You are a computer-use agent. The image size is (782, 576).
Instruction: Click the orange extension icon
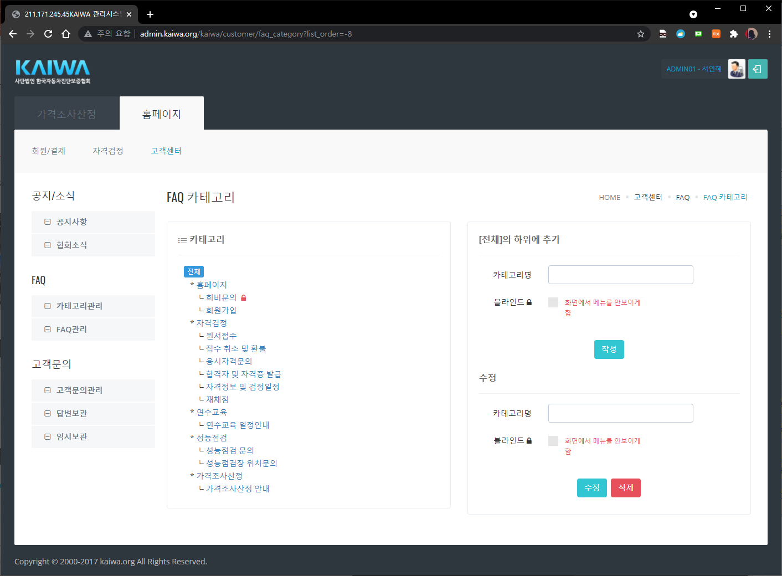pyautogui.click(x=716, y=34)
